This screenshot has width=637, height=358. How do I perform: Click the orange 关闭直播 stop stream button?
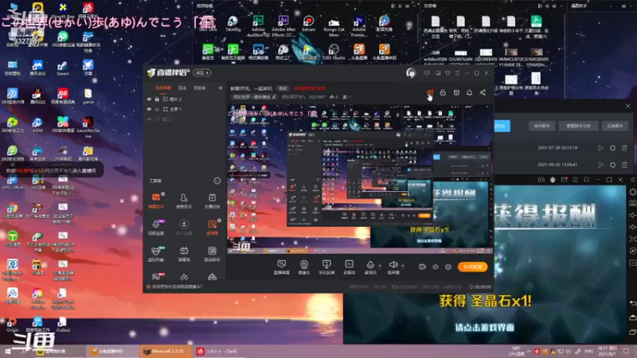(x=472, y=267)
